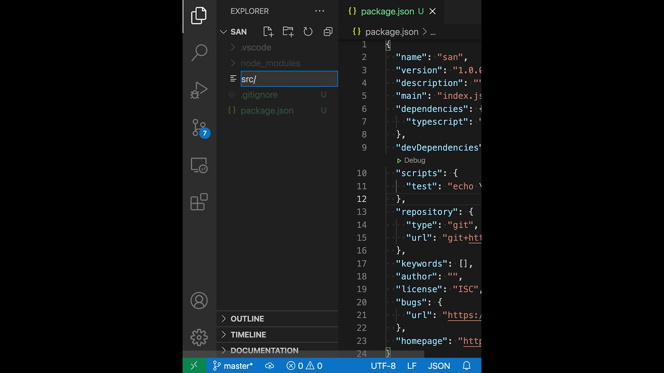The width and height of the screenshot is (664, 373).
Task: Open Run and Debug view
Action: pyautogui.click(x=199, y=90)
